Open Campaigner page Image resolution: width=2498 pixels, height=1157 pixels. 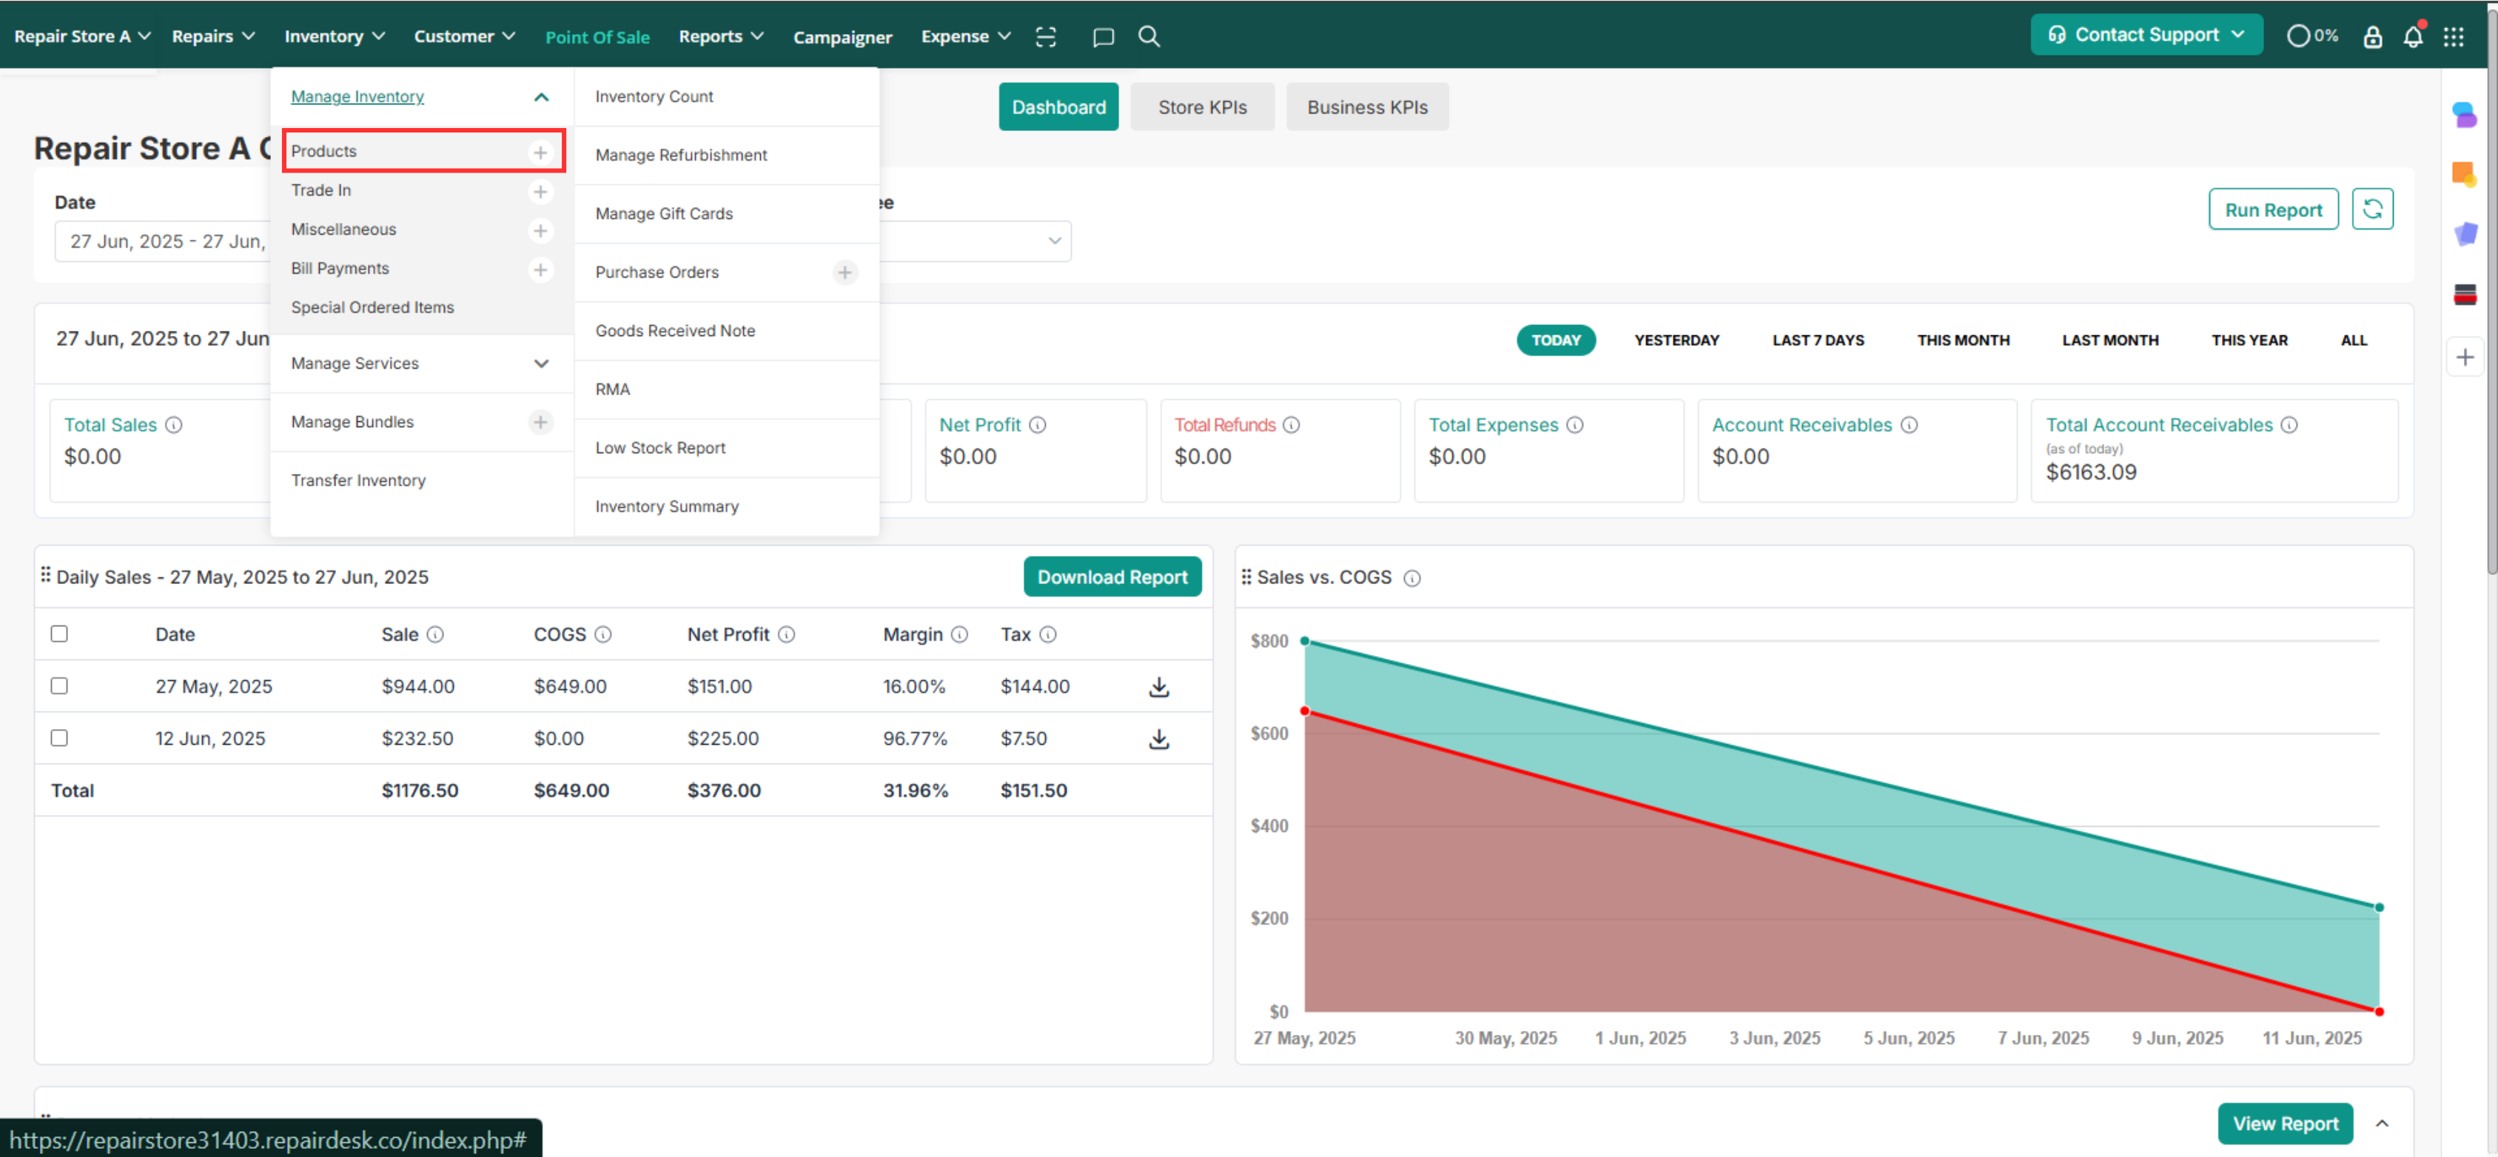point(842,37)
